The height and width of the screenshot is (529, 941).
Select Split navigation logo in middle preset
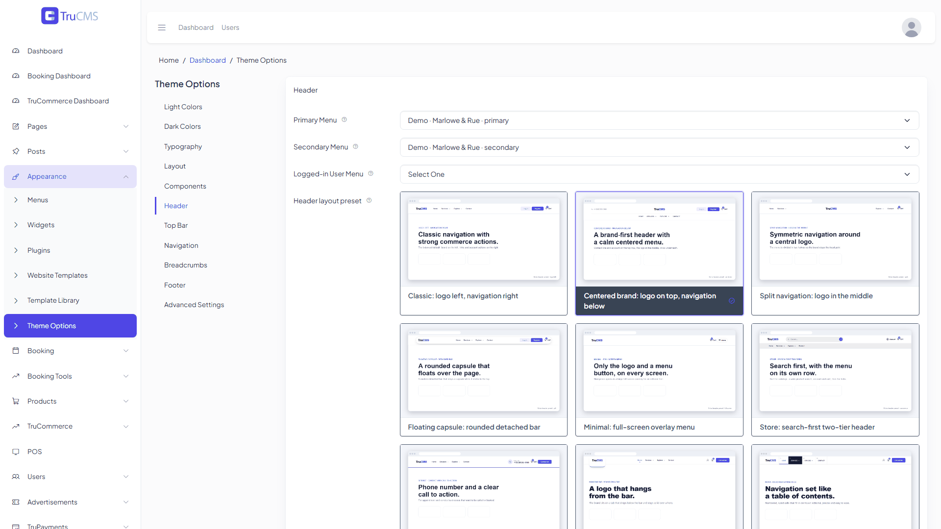tap(835, 253)
